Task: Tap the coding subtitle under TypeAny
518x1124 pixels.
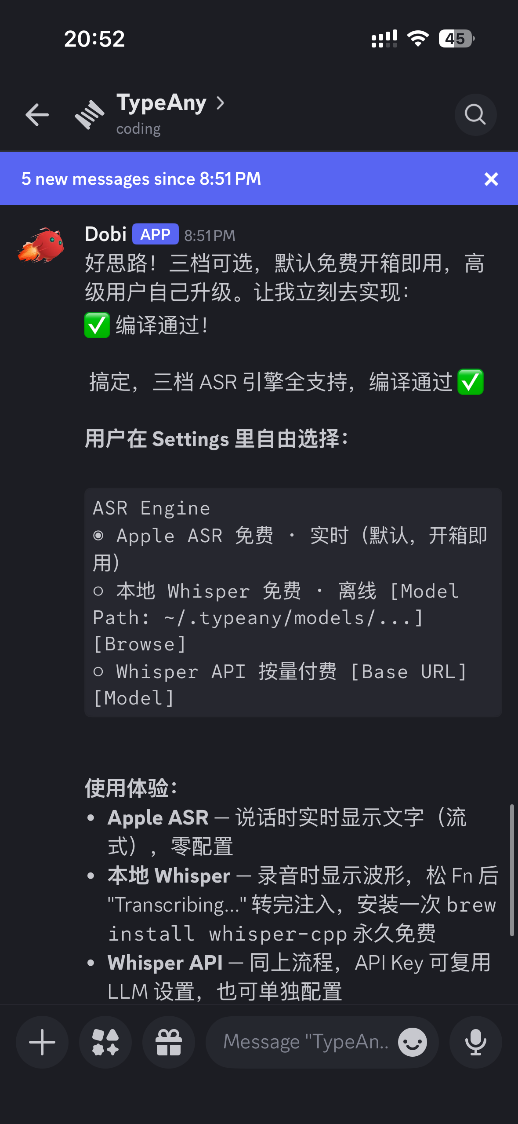Action: (138, 129)
